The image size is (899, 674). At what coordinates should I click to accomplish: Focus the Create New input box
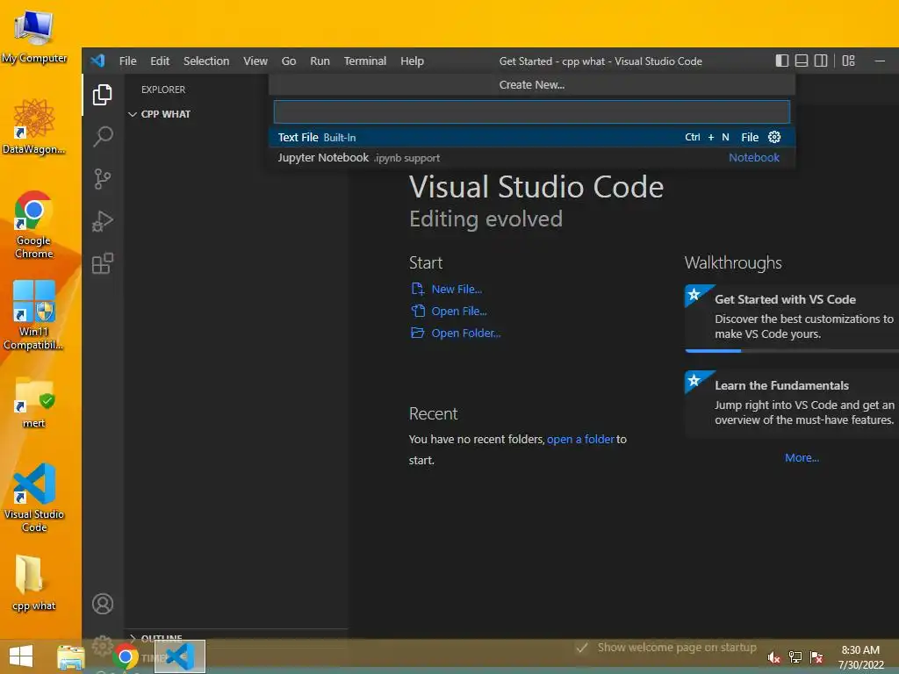(x=531, y=111)
